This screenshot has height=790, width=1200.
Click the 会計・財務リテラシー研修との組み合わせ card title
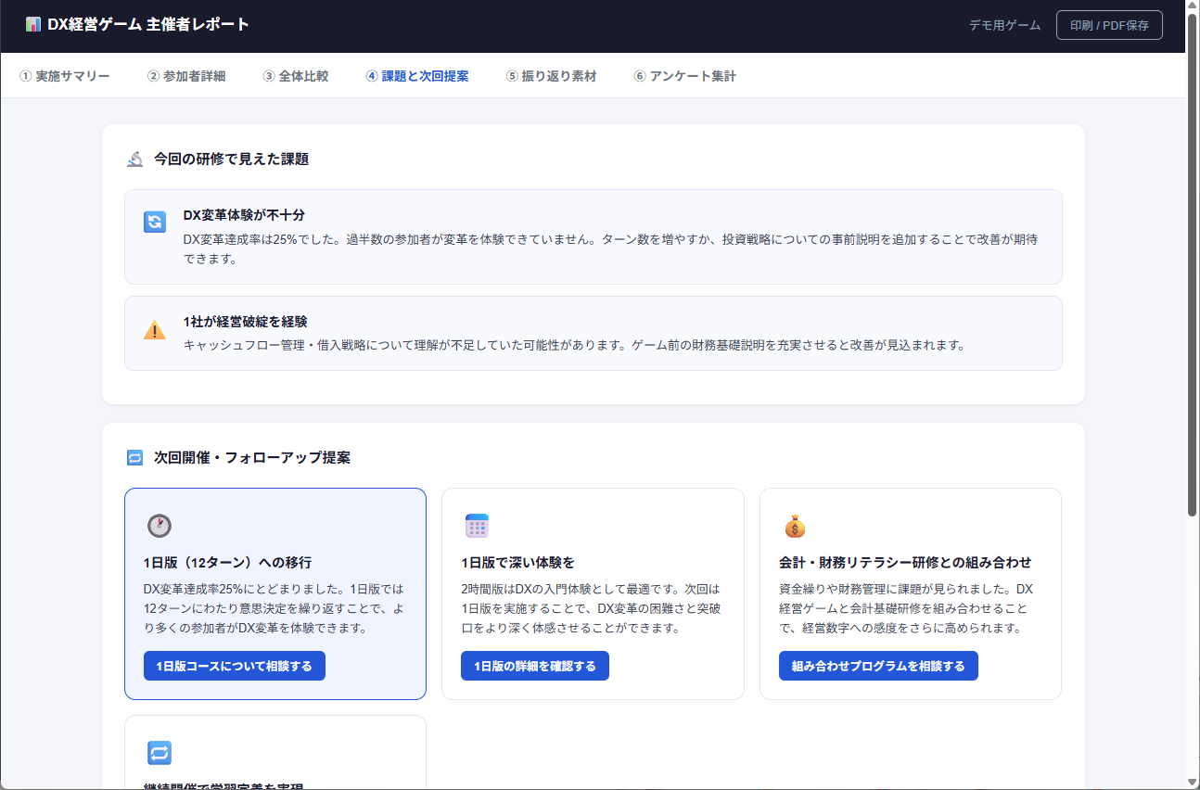pos(905,563)
